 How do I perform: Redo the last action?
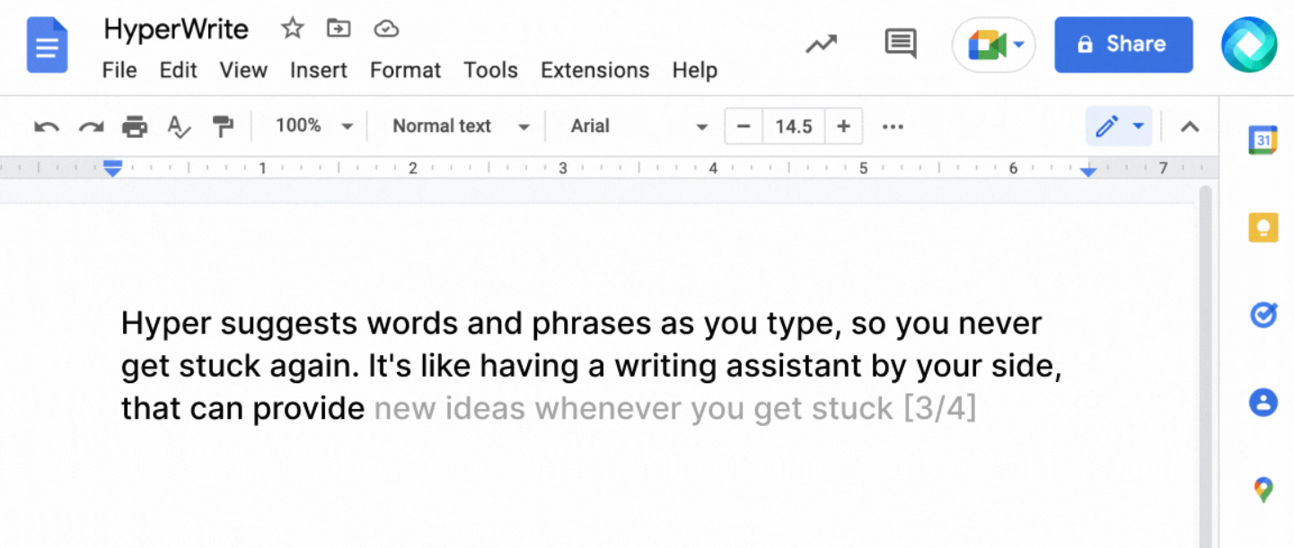91,126
